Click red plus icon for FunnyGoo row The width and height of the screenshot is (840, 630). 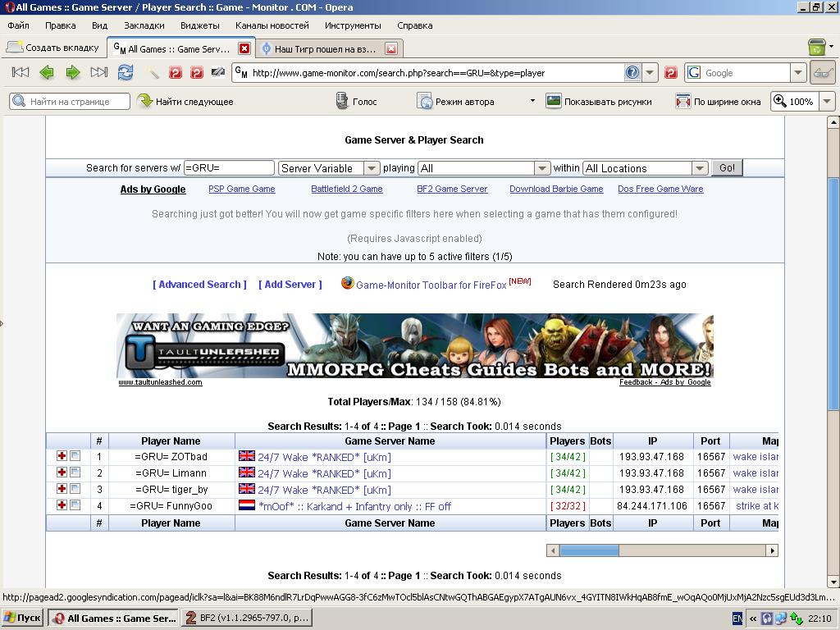pyautogui.click(x=62, y=504)
